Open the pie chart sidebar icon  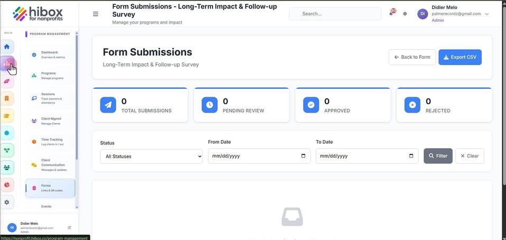coord(7,185)
